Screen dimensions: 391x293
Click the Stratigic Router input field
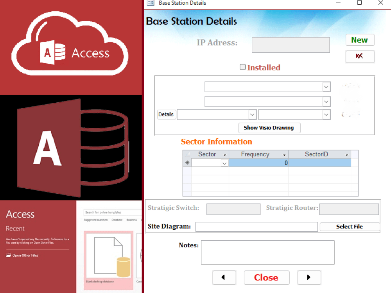[x=349, y=209]
